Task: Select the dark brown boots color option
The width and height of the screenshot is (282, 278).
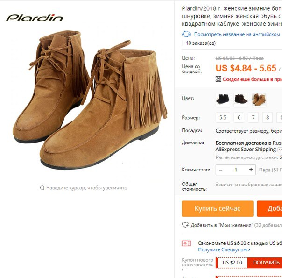Action: pos(241,100)
